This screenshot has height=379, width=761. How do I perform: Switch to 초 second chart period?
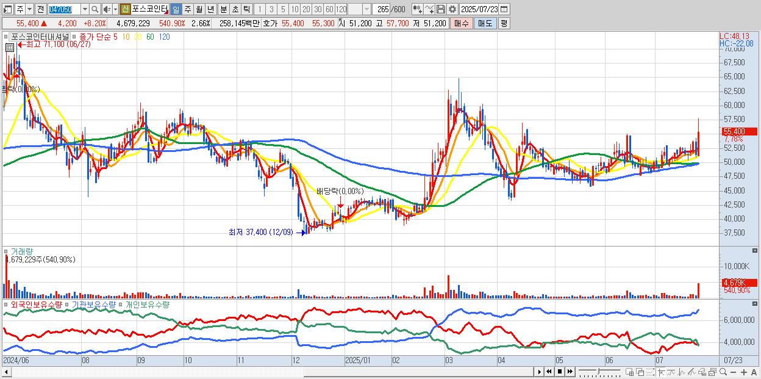pyautogui.click(x=235, y=9)
